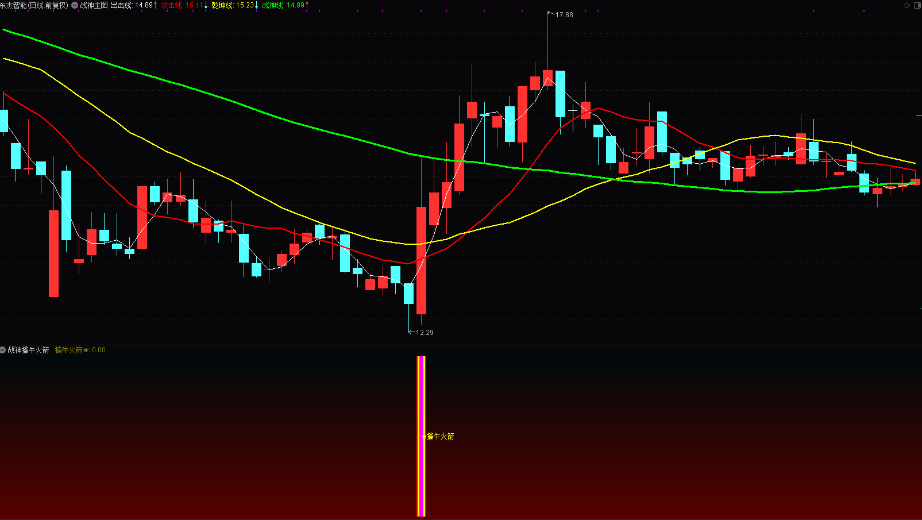Viewport: 922px width, 520px height.
Task: Click the 擒牛火箭★ 0.00 value label
Action: pos(80,350)
